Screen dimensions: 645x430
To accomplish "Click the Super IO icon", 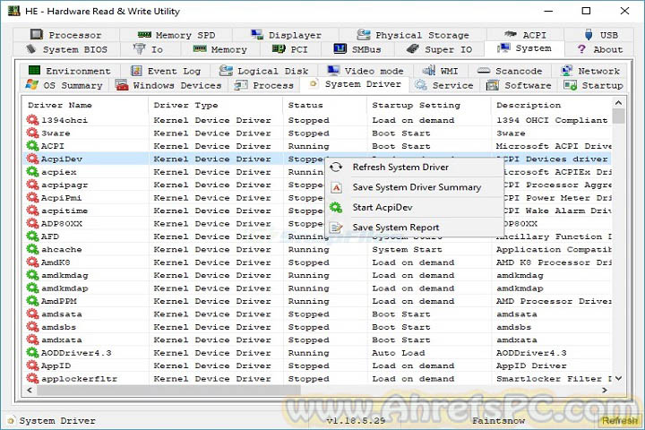I will 413,49.
